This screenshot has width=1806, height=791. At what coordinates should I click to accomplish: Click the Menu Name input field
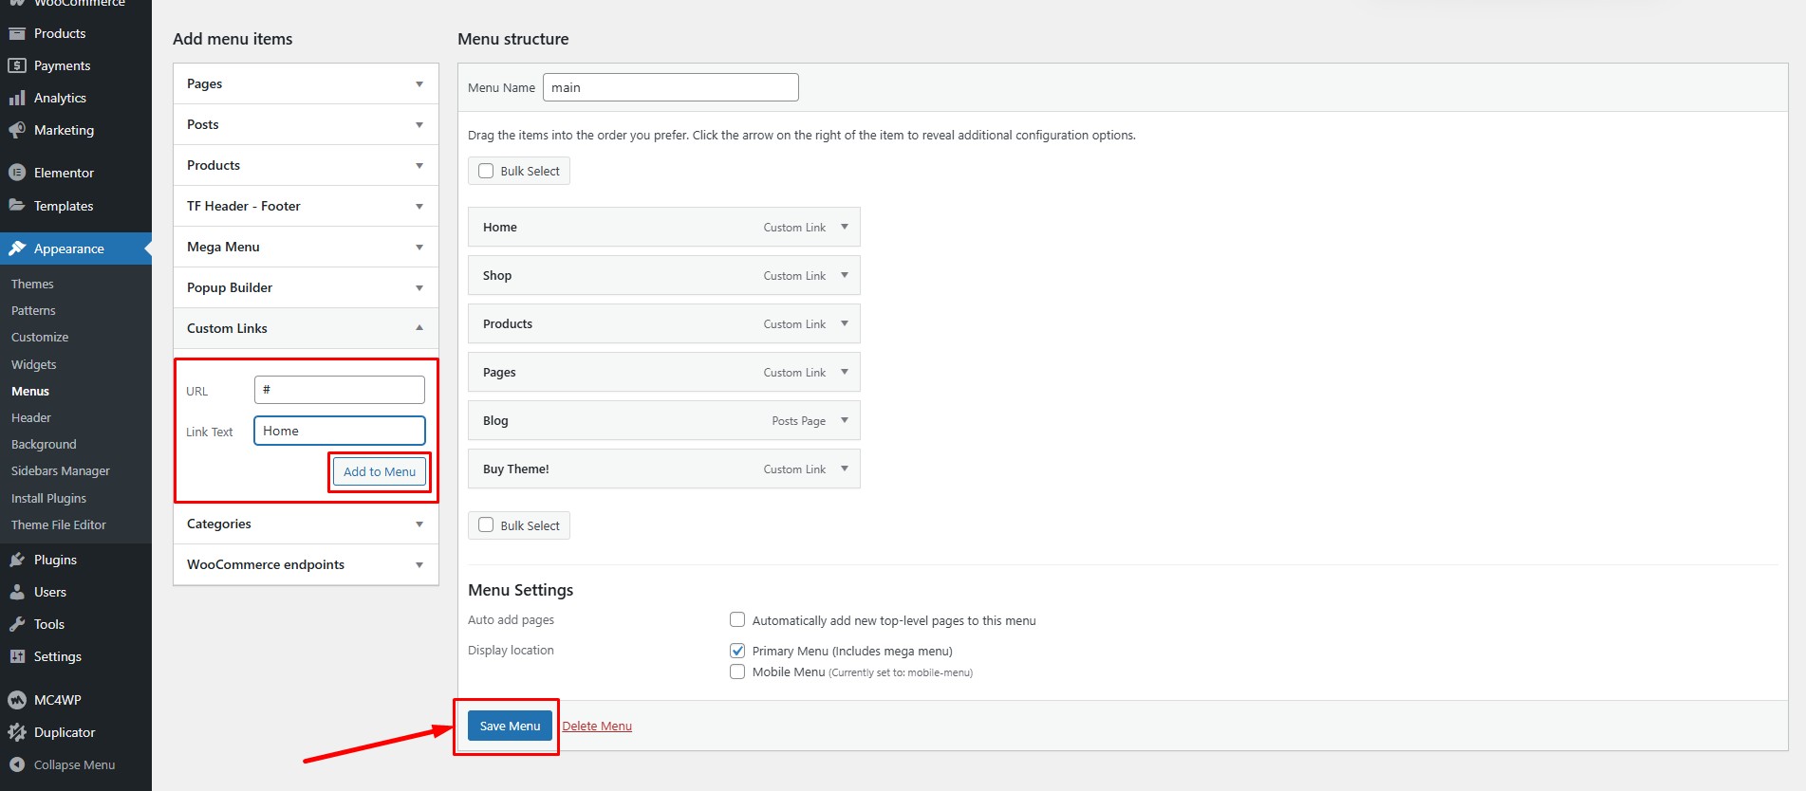tap(671, 87)
